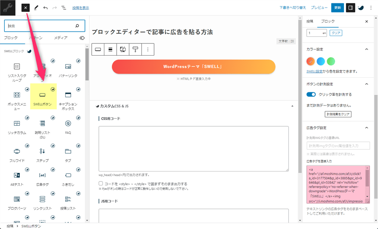Insert the FAQ block
This screenshot has height=229, width=378.
click(68, 127)
